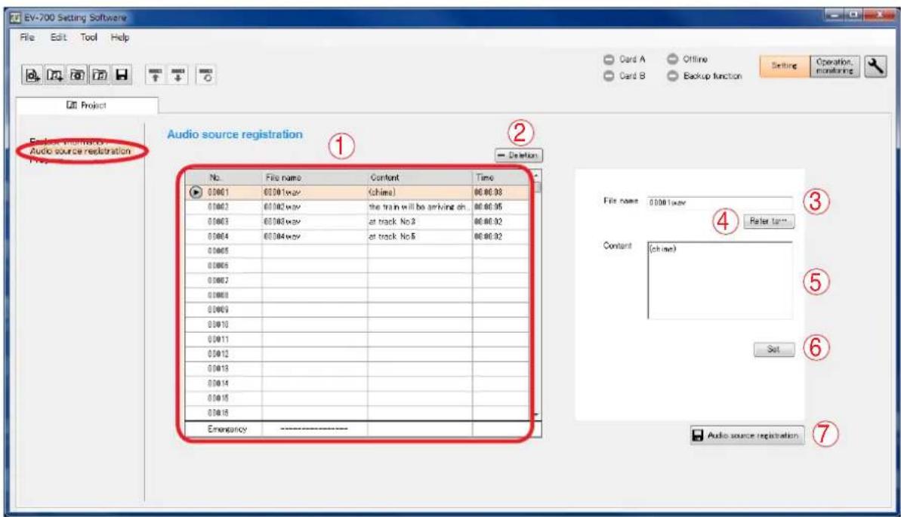
Task: Select row 00004 in the table
Action: pyautogui.click(x=357, y=236)
